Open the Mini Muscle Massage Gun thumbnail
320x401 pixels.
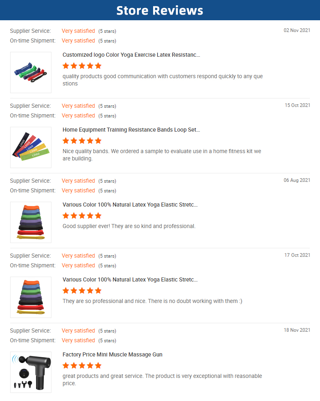coord(31,372)
